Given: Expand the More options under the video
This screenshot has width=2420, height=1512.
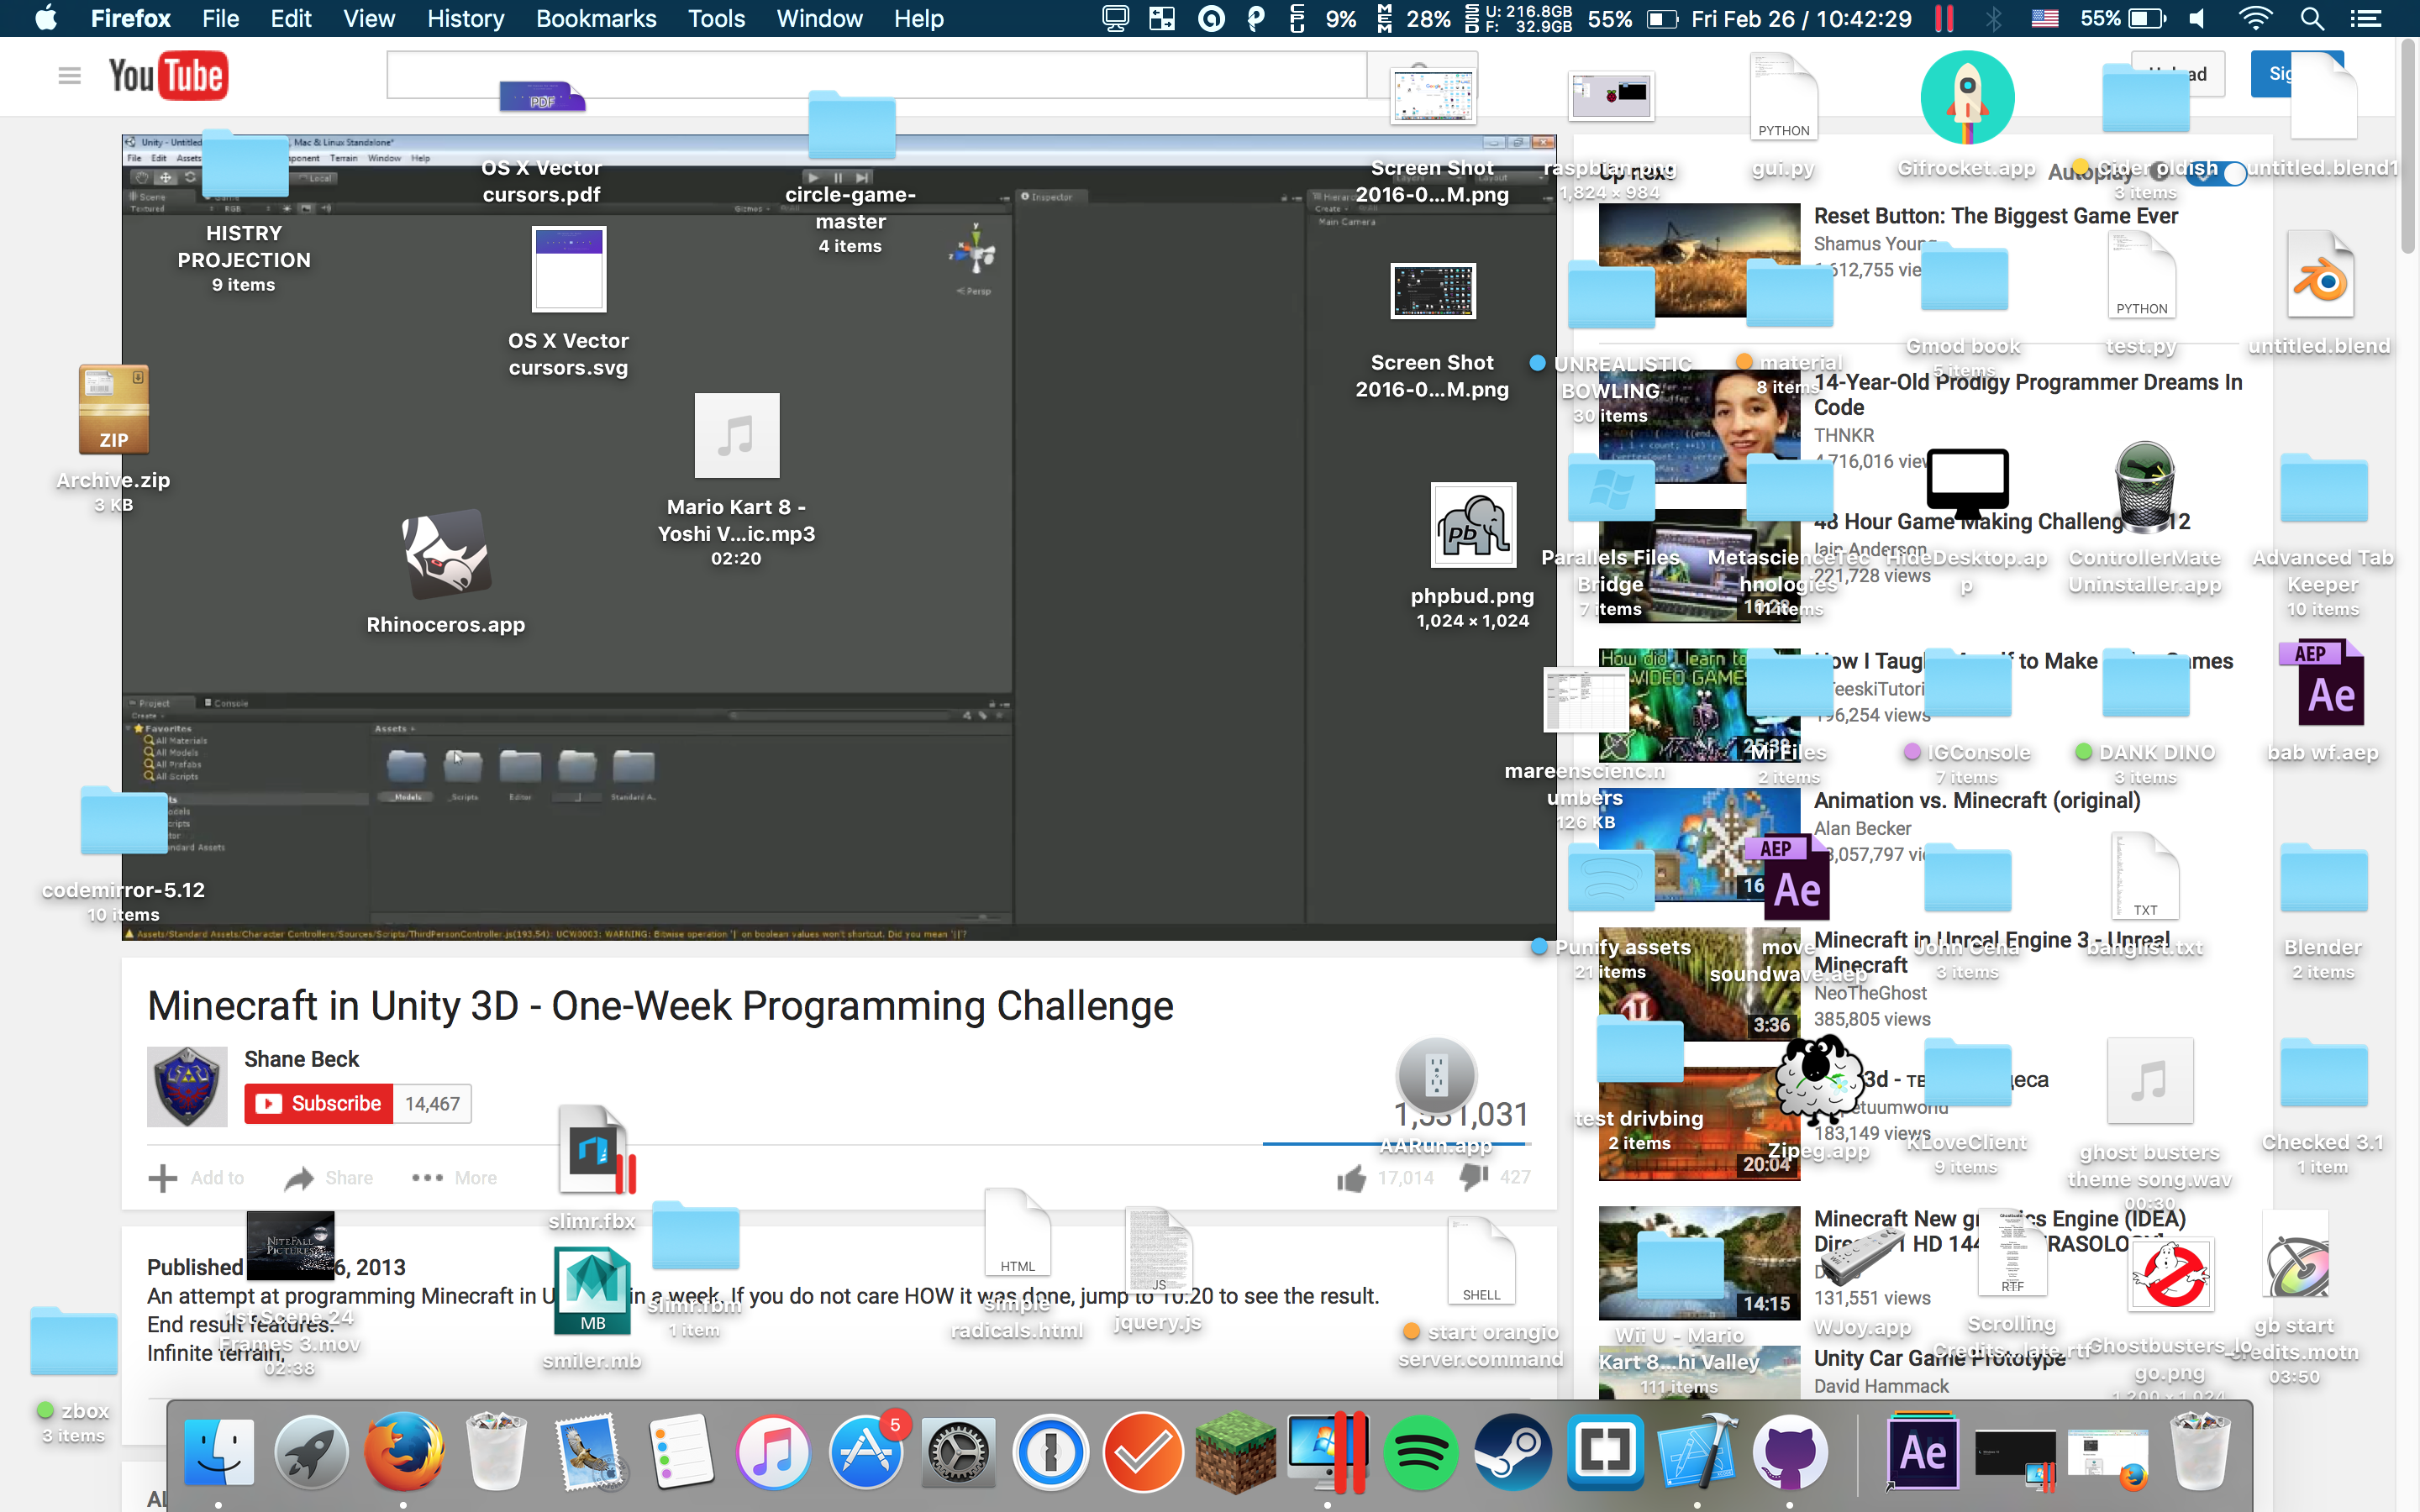Looking at the screenshot, I should [x=454, y=1178].
